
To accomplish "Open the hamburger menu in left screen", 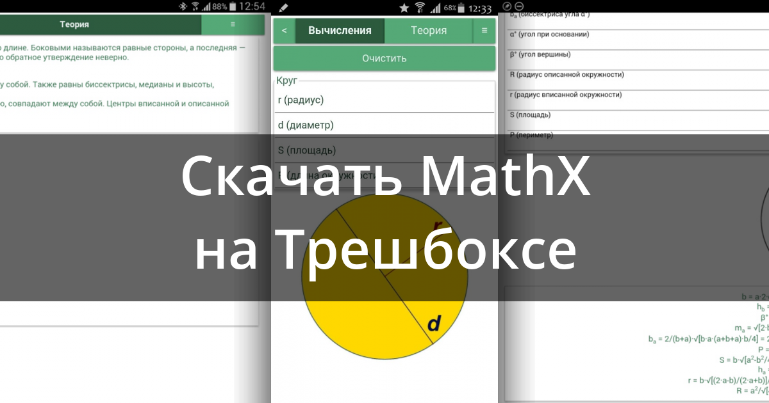I will pyautogui.click(x=233, y=24).
